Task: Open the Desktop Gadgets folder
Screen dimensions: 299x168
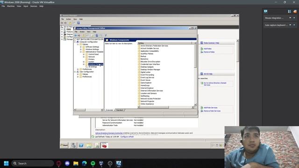Action: point(147,67)
